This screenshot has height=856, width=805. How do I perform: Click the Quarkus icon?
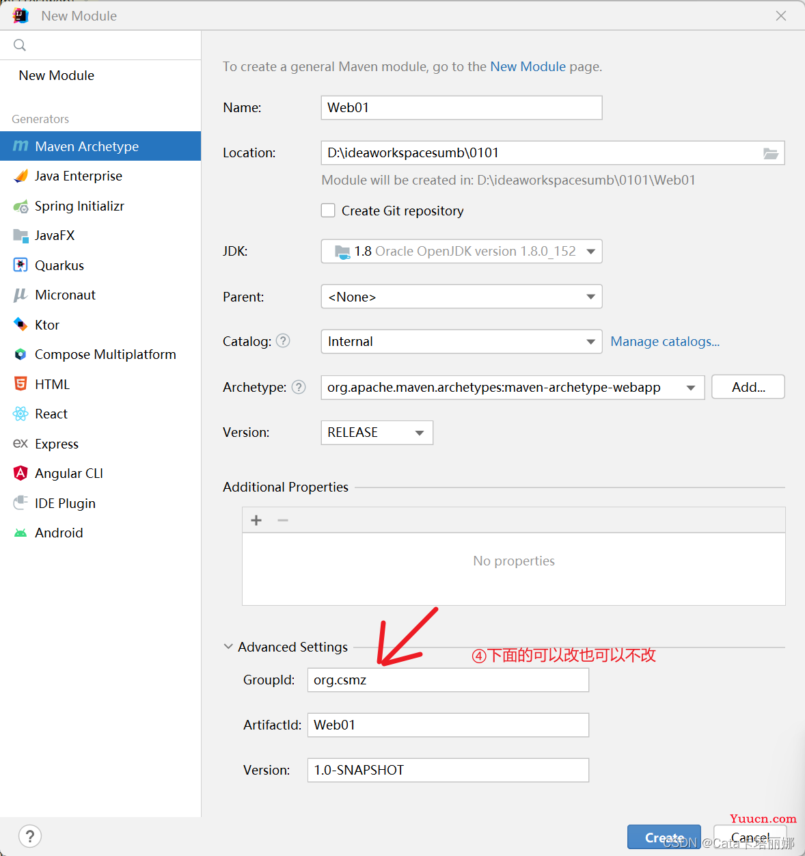tap(21, 265)
